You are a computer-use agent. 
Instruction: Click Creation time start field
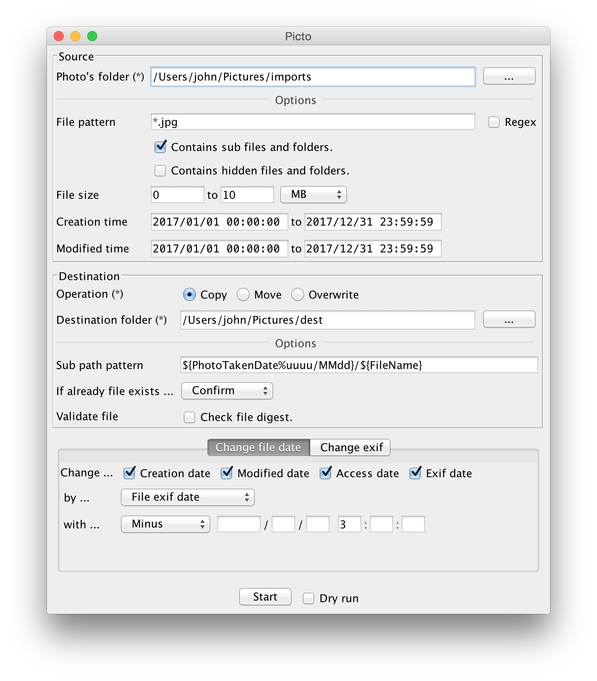(x=219, y=222)
